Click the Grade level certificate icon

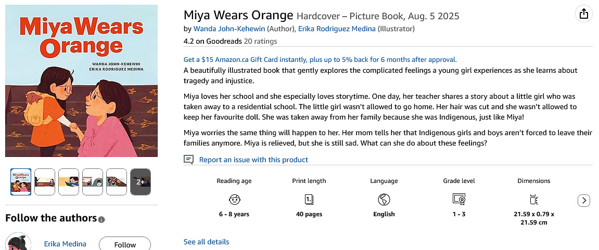click(x=458, y=200)
